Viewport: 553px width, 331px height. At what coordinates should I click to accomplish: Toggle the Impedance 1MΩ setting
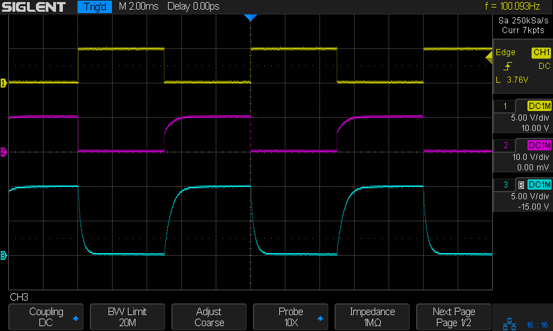[372, 316]
